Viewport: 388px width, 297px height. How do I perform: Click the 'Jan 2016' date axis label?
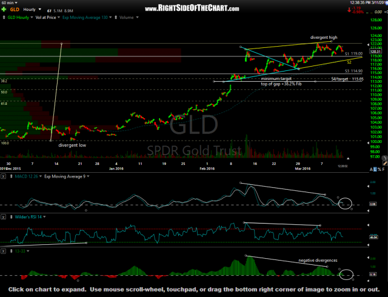point(116,169)
